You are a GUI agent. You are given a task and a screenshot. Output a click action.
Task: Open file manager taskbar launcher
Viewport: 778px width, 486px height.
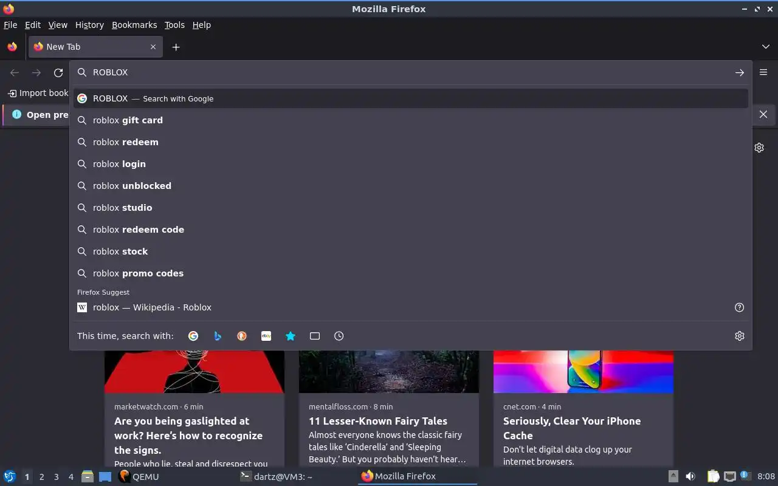coord(88,476)
